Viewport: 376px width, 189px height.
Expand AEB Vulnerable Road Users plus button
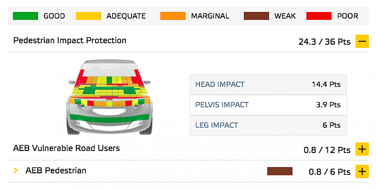[x=362, y=149]
